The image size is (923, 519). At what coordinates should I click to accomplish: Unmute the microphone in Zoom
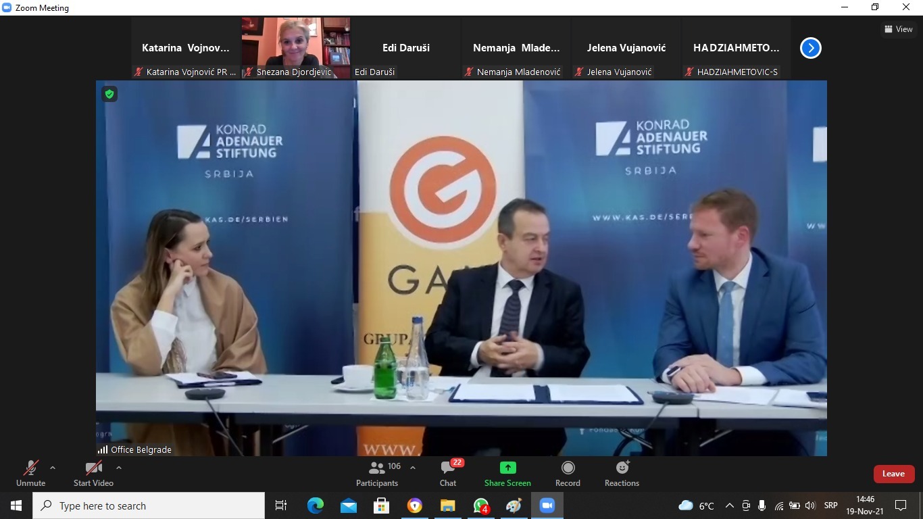pos(31,473)
